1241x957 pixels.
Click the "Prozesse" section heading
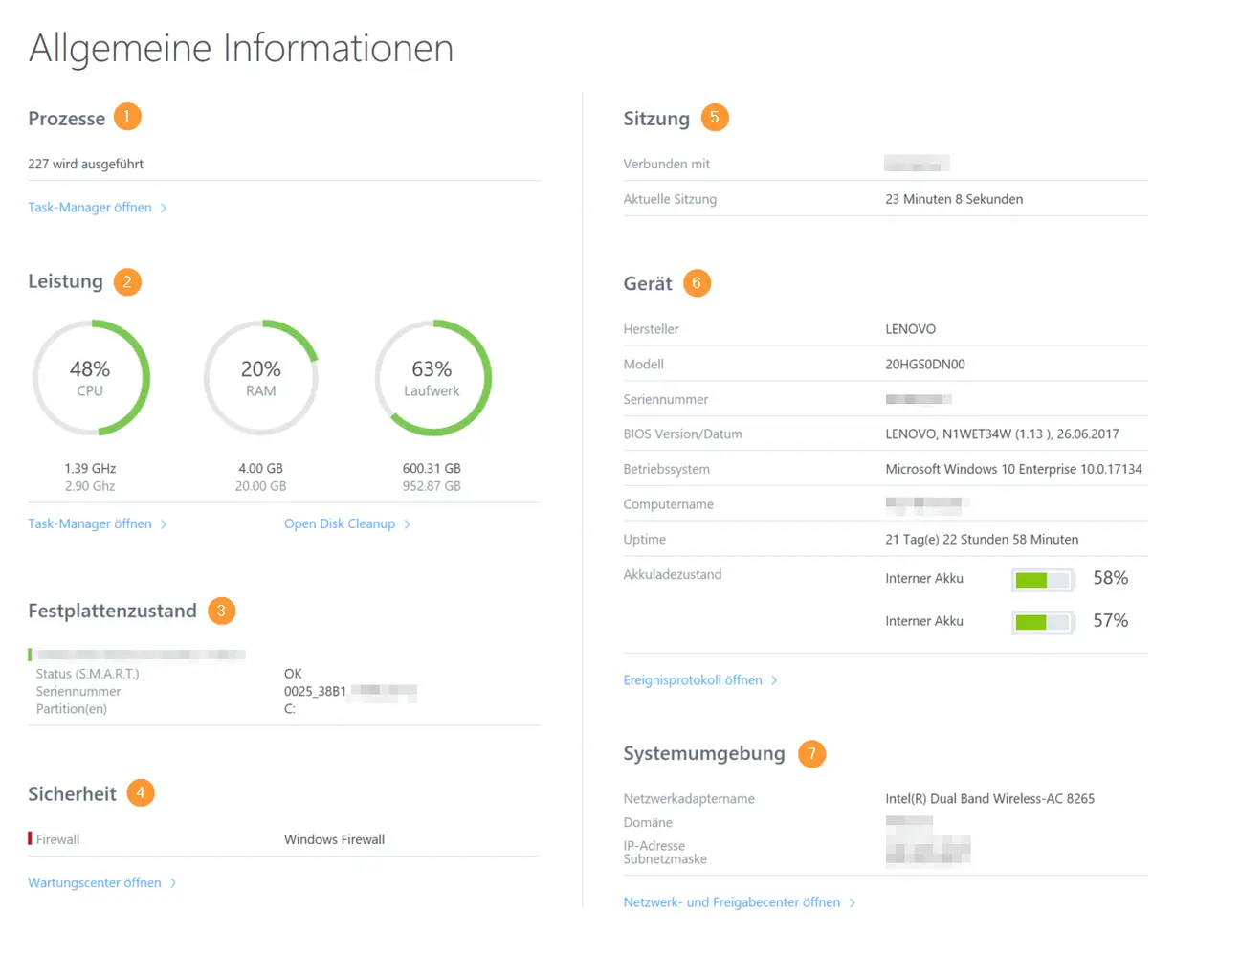[67, 119]
